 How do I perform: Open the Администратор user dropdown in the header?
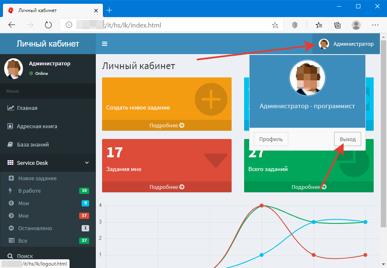(x=347, y=44)
